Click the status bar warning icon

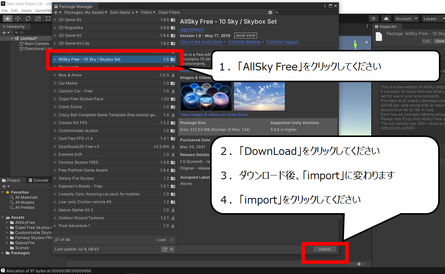(3, 271)
